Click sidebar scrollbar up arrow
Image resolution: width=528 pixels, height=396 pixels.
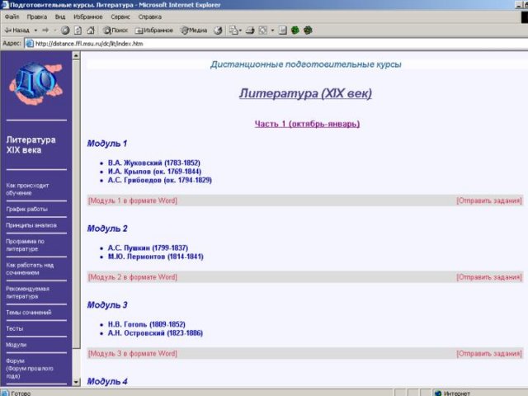[x=76, y=55]
